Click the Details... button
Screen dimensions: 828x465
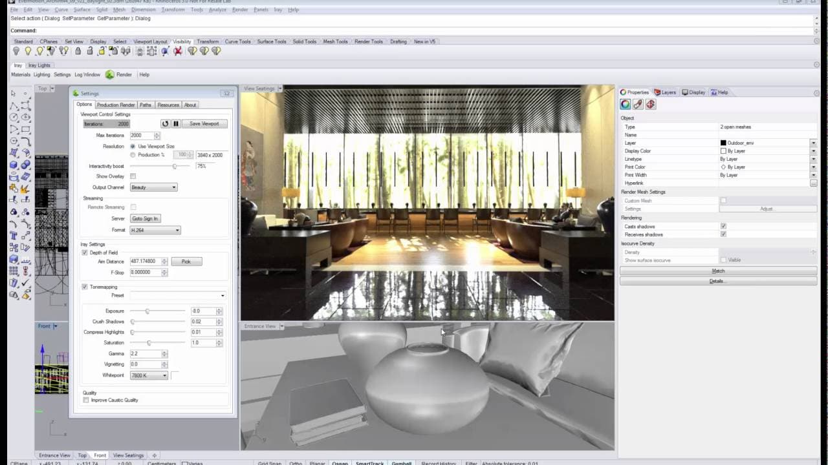718,281
